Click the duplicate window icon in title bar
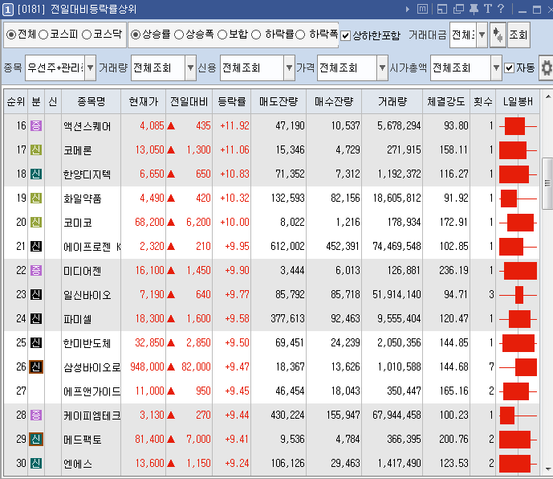Viewport: 553px width, 479px height. click(x=458, y=9)
